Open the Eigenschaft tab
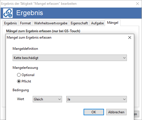This screenshot has height=120, width=142. pyautogui.click(x=79, y=23)
